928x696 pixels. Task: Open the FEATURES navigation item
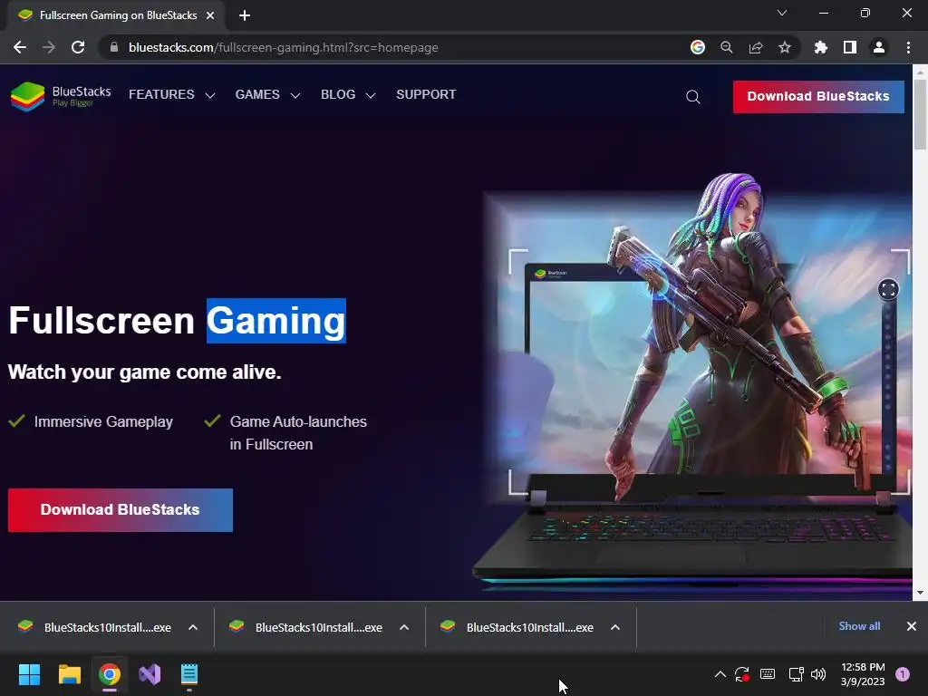161,94
